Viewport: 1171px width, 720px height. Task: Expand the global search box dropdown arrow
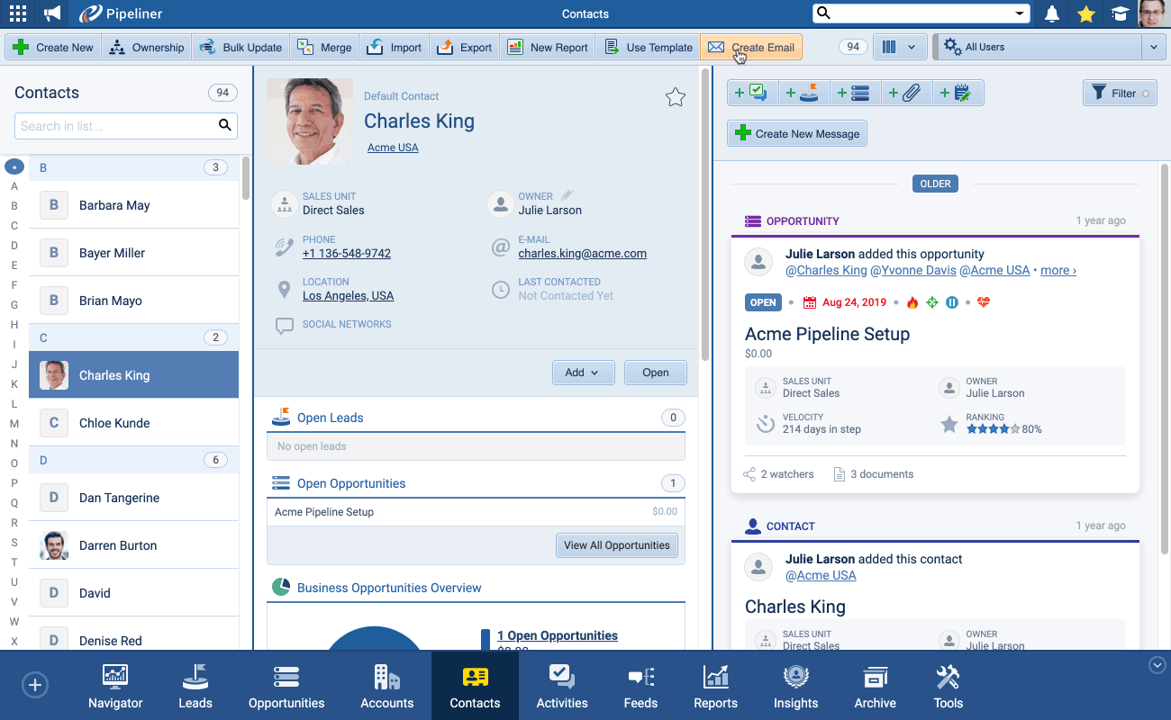[x=1020, y=13]
